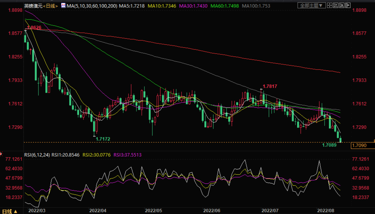Click 1.7290 on the left price axis

pyautogui.click(x=15, y=127)
